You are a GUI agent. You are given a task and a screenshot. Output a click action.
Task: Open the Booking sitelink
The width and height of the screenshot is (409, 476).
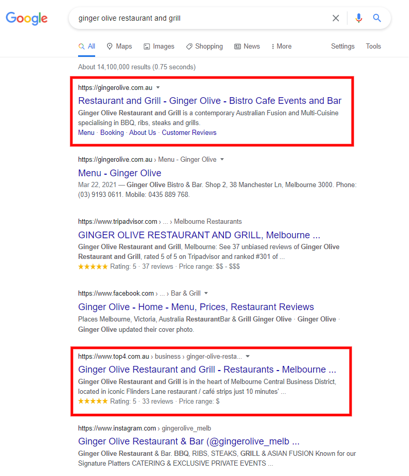coord(112,133)
